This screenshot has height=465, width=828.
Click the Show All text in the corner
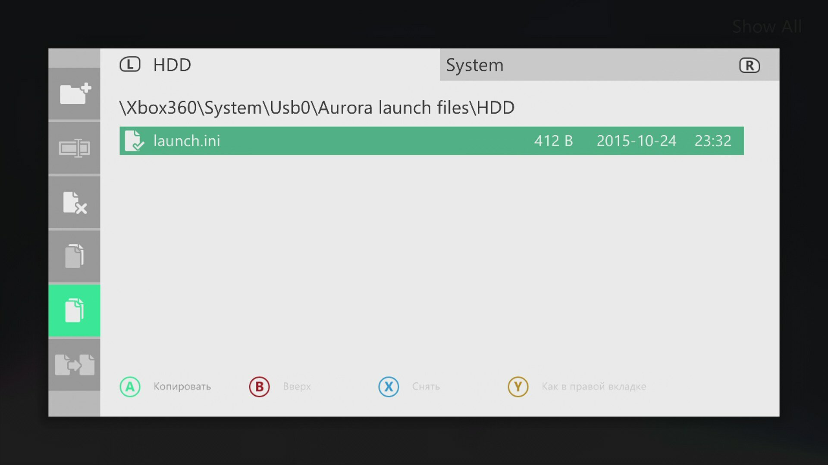pos(766,27)
